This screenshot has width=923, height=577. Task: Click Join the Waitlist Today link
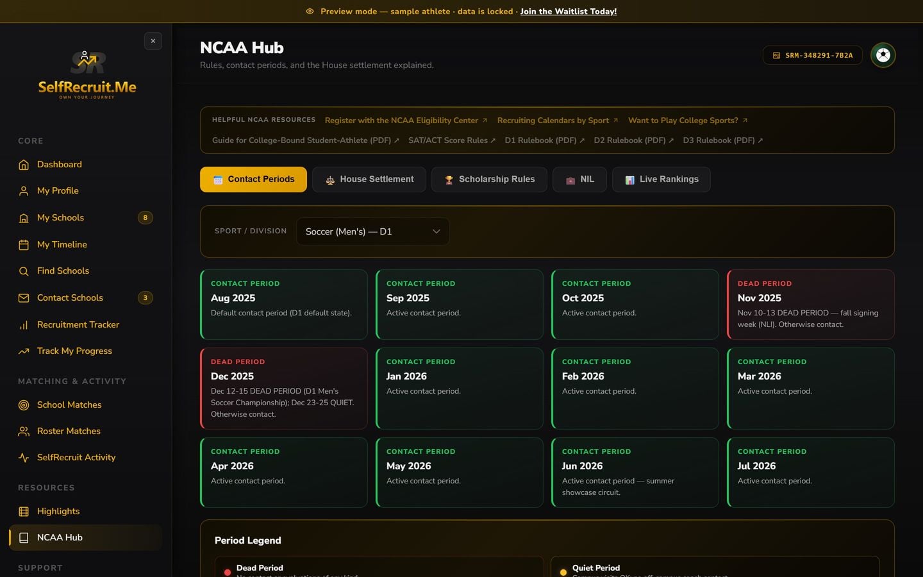(569, 12)
